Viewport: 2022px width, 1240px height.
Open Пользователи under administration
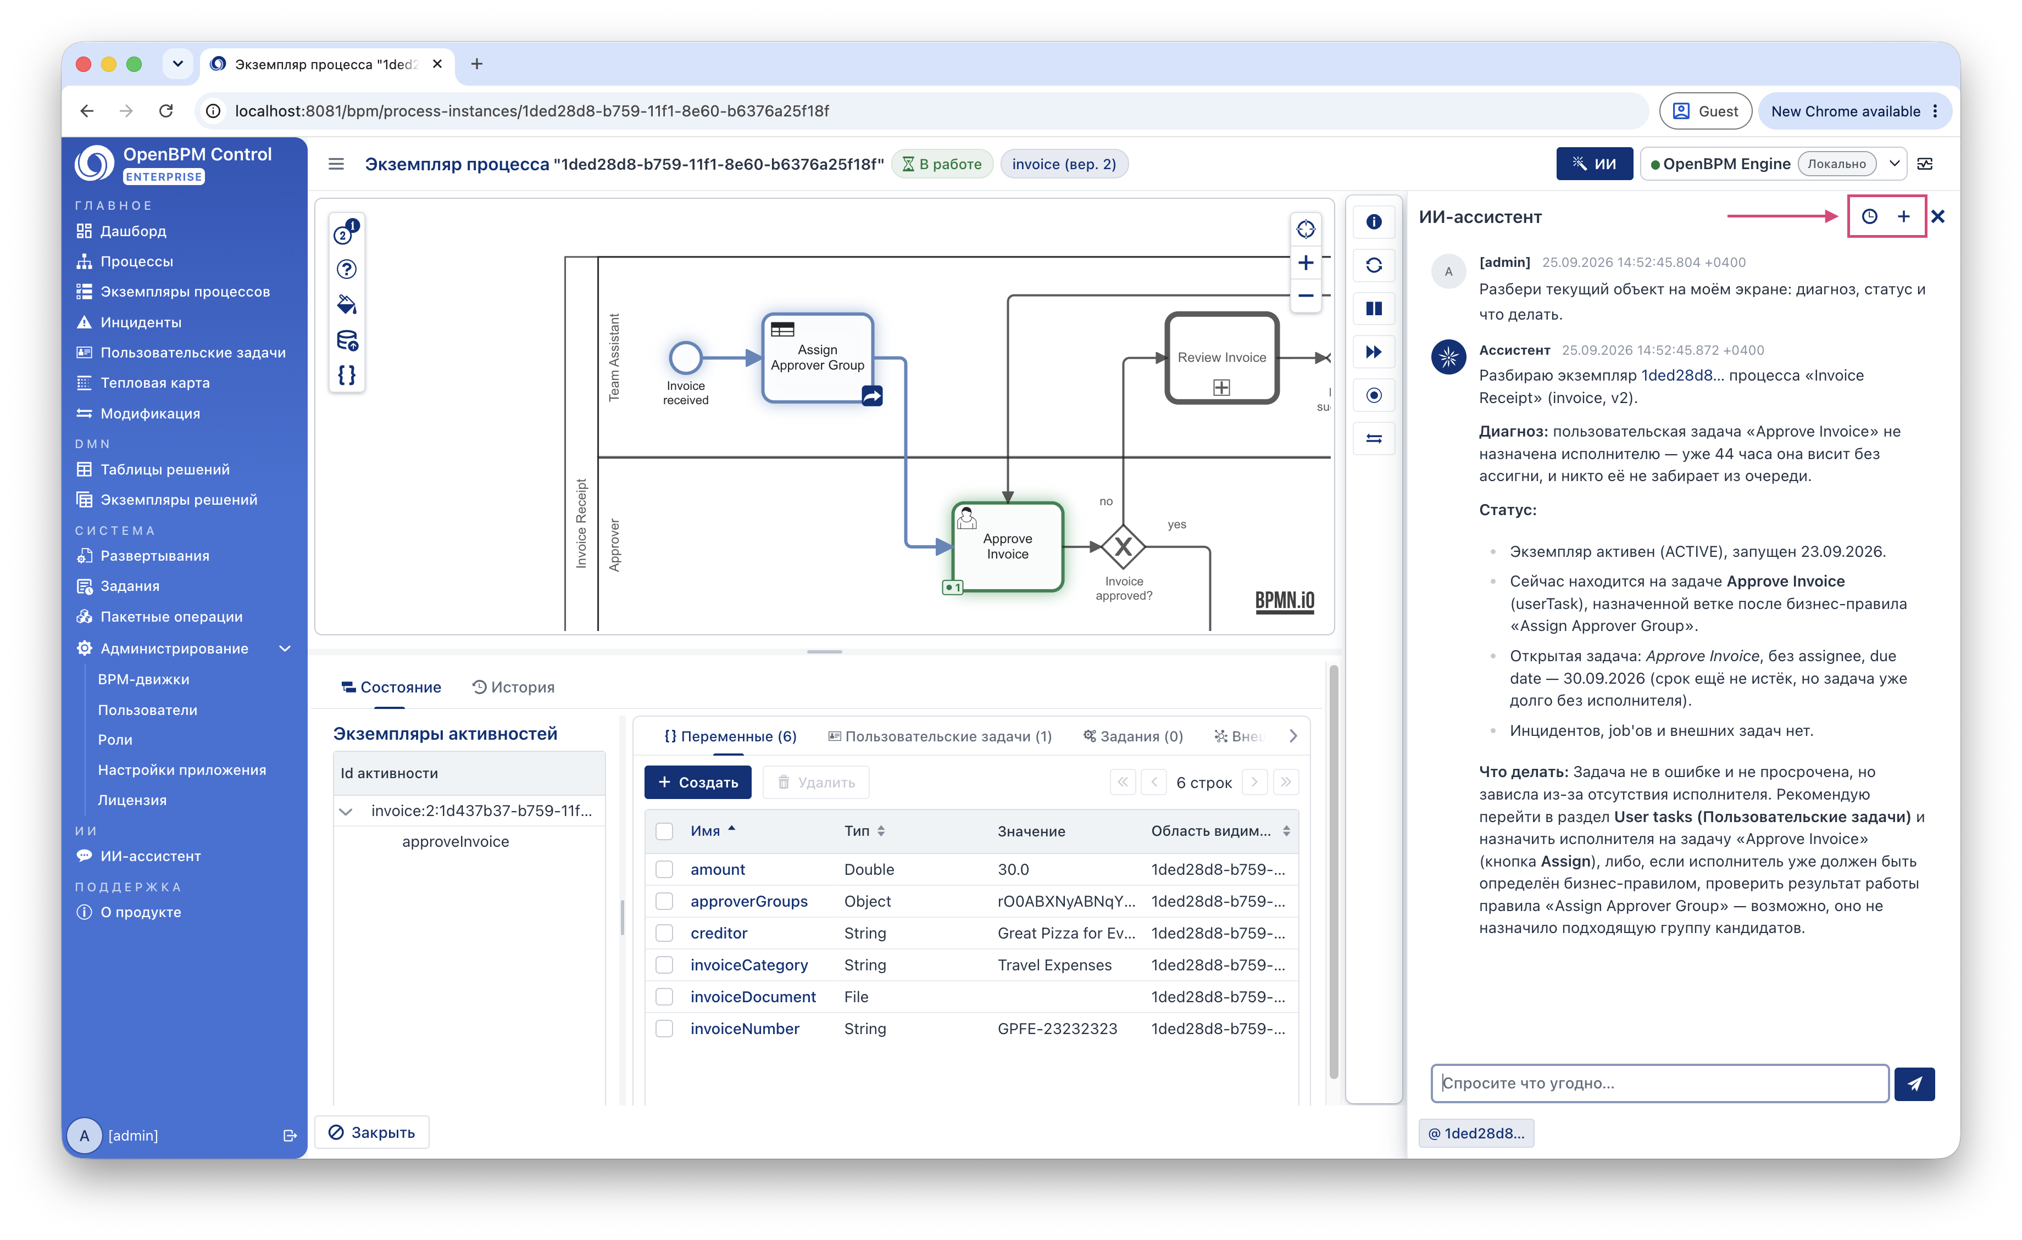tap(147, 710)
